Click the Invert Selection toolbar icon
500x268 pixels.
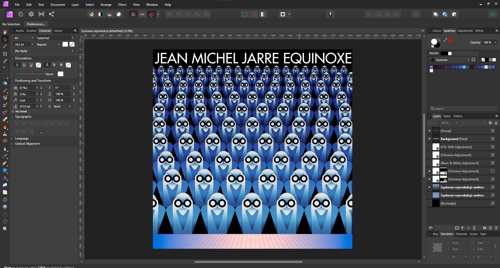[263, 14]
